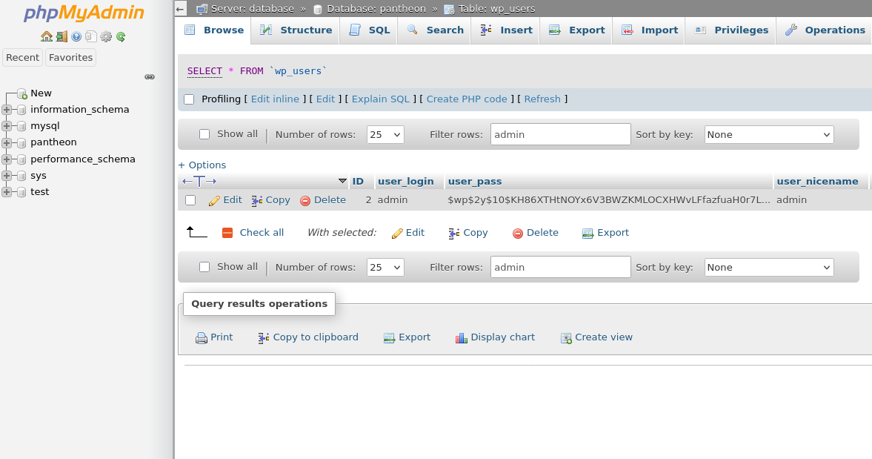The height and width of the screenshot is (459, 872).
Task: Click the user_pass hash cell text
Action: pyautogui.click(x=609, y=200)
